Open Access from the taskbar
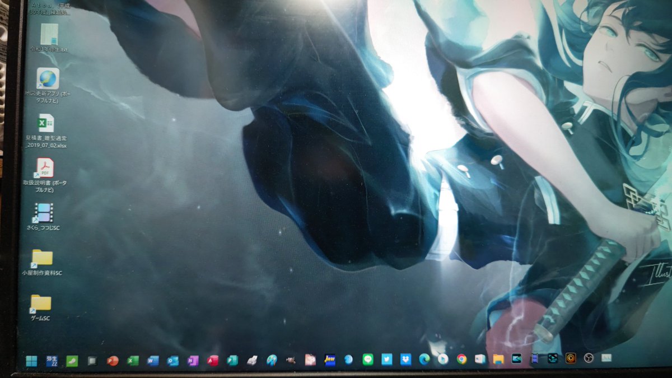Screen dimensions: 672x378 click(213, 361)
